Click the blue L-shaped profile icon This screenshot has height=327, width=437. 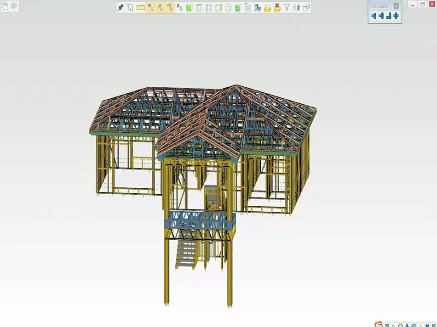point(258,7)
